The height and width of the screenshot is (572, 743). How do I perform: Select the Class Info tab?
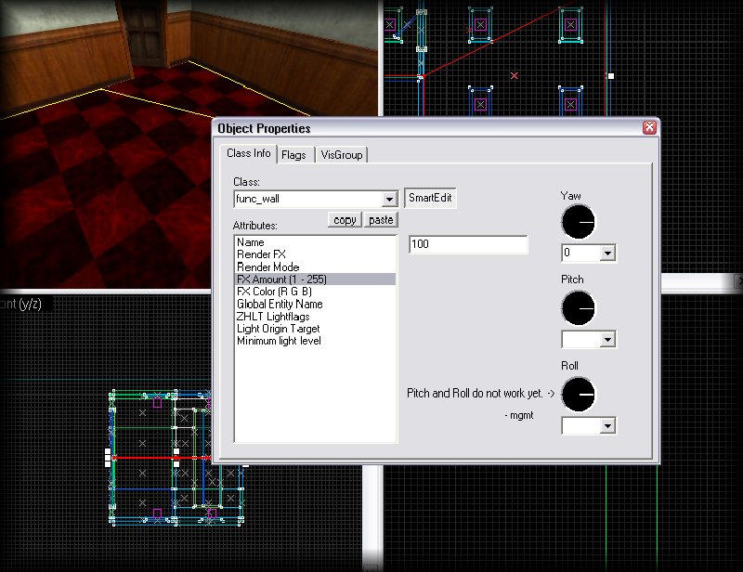(248, 153)
